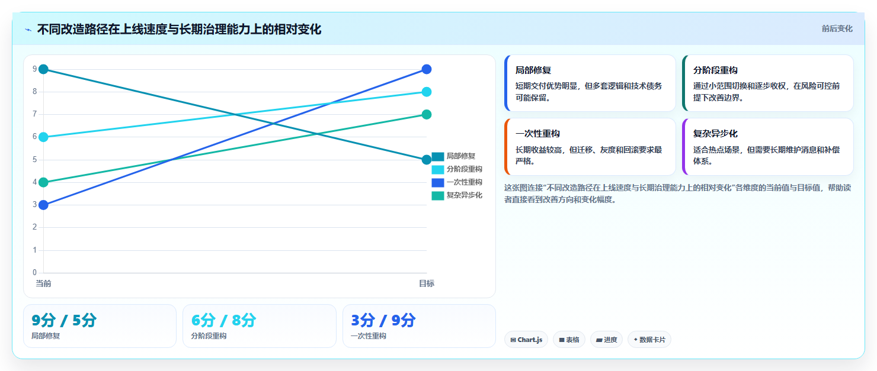
Task: Select the 局部修复 target point at 5
Action: (x=427, y=160)
